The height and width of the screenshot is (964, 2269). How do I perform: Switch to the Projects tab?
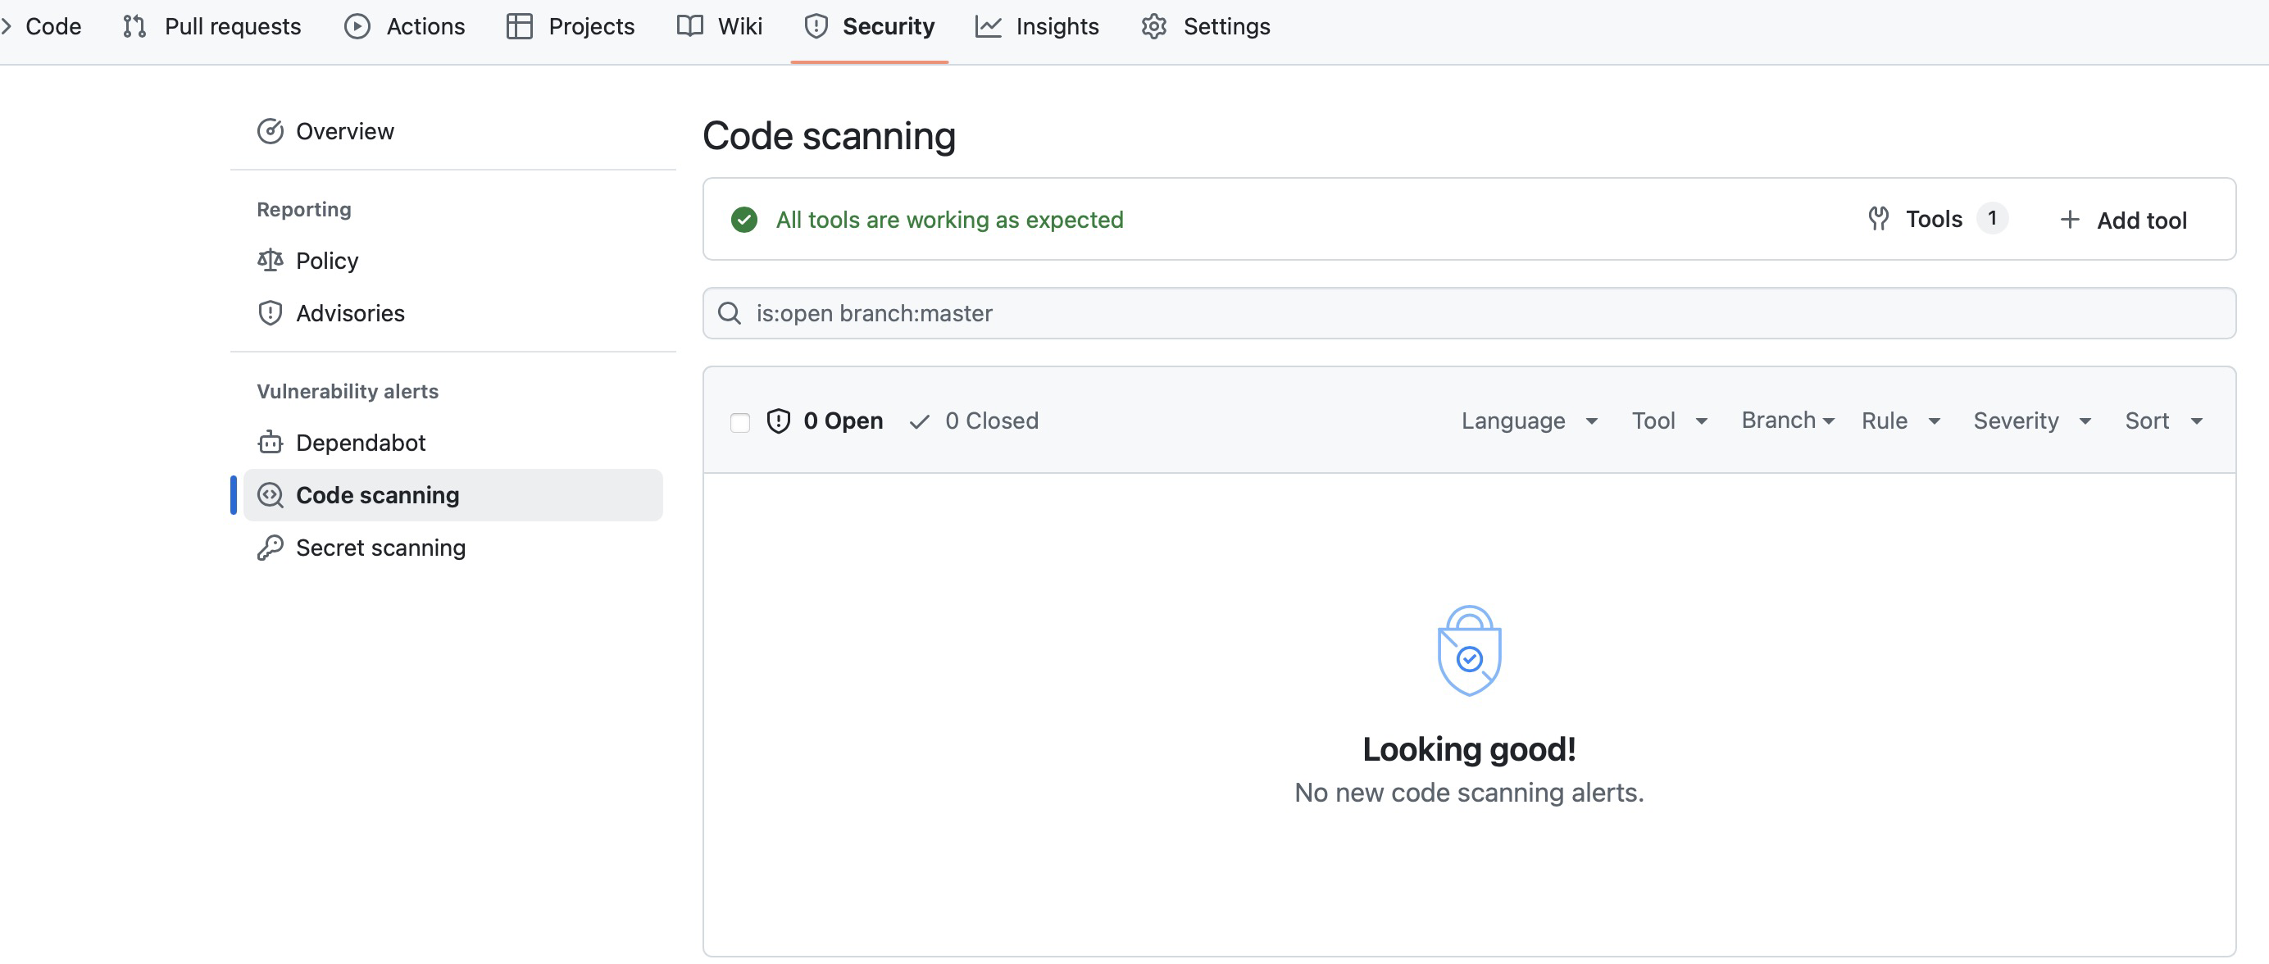571,26
